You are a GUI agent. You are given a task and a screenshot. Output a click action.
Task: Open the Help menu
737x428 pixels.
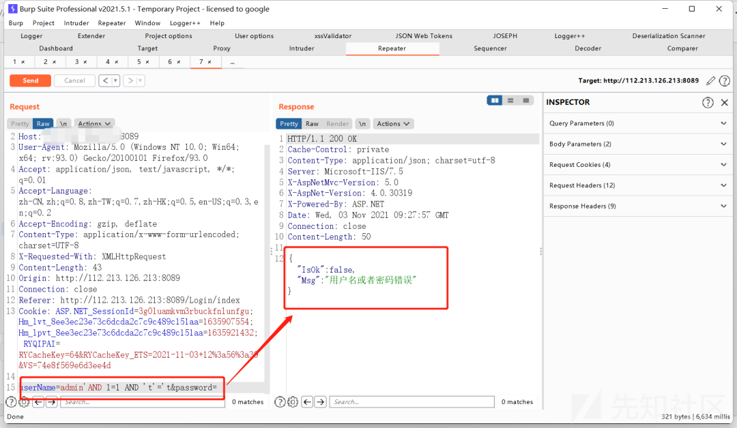(x=217, y=23)
